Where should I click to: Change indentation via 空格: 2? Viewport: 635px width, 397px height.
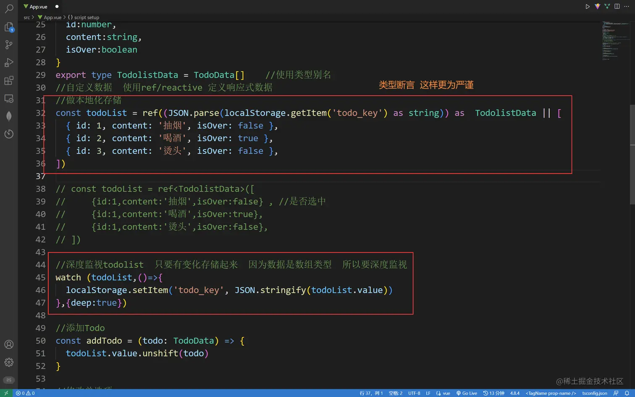click(x=396, y=393)
